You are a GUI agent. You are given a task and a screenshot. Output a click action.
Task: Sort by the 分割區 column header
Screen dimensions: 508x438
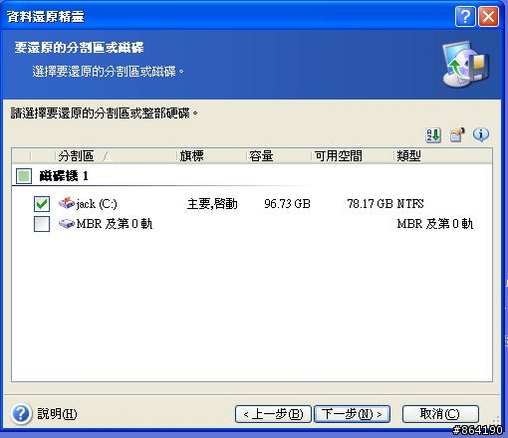(x=116, y=156)
